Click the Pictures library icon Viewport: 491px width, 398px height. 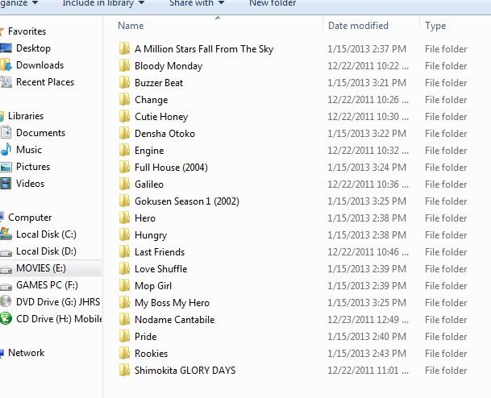[6, 167]
